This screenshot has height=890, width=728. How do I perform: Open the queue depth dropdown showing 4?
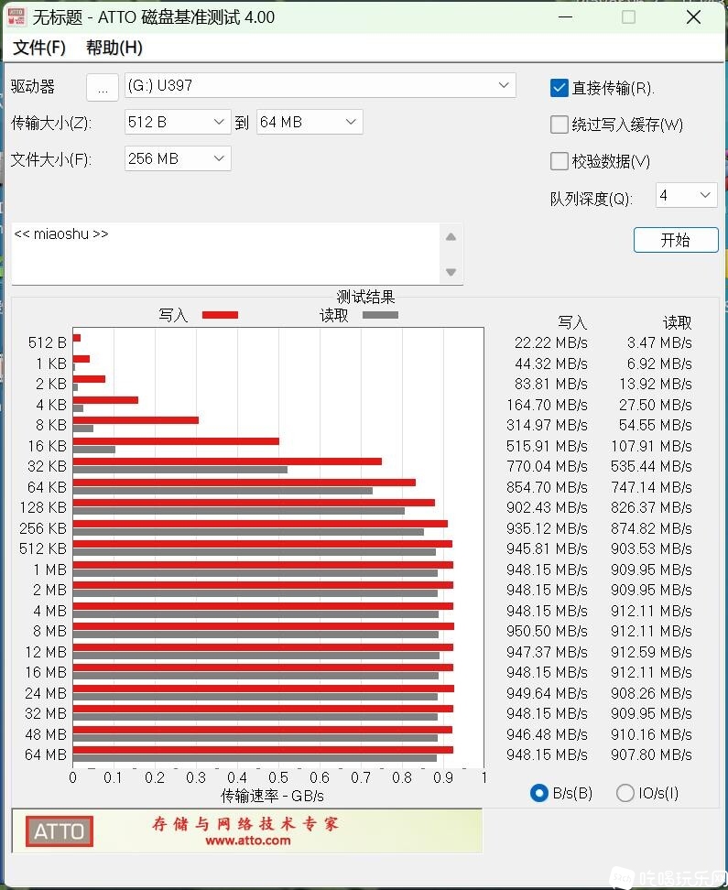pos(686,195)
